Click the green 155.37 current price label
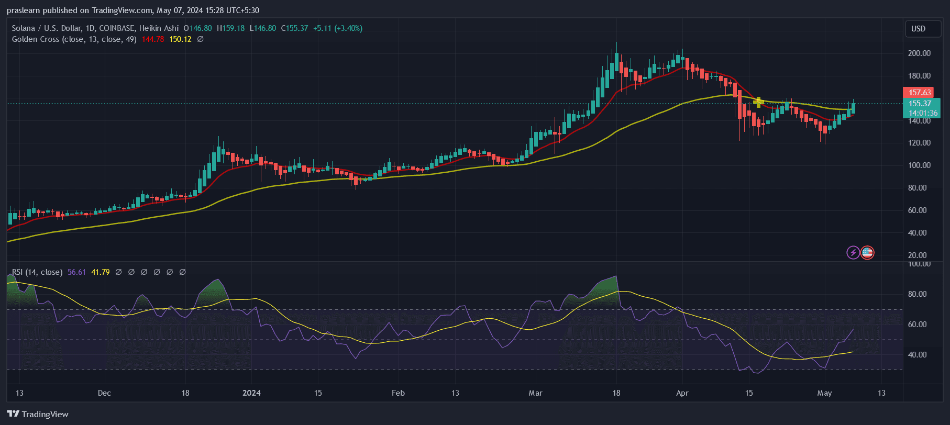 pos(920,104)
